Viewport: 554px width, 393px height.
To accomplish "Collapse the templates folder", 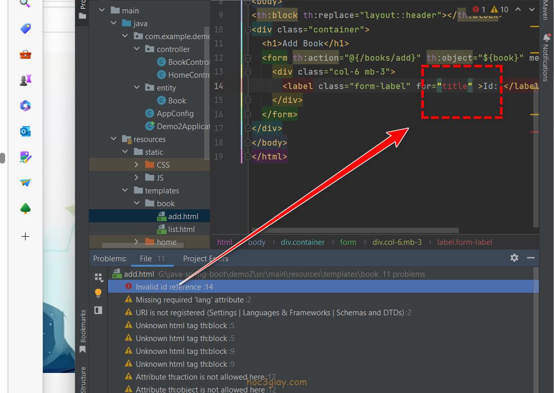I will click(x=125, y=191).
